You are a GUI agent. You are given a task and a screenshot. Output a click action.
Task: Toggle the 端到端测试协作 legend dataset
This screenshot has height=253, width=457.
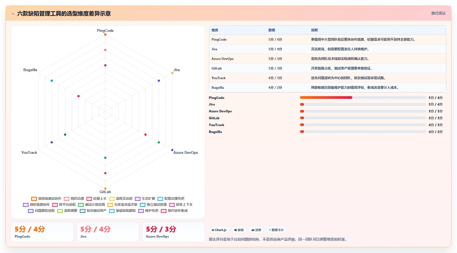46,199
